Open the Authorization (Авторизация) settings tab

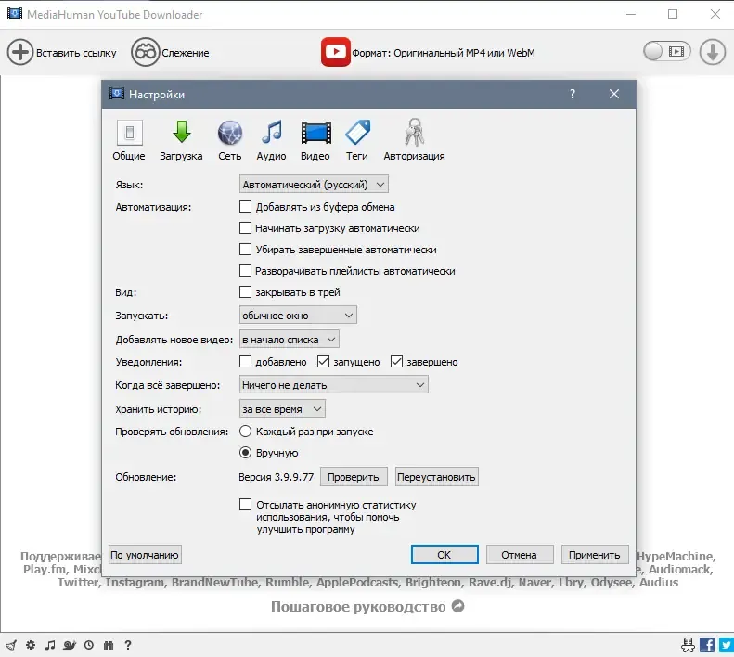[x=414, y=140]
